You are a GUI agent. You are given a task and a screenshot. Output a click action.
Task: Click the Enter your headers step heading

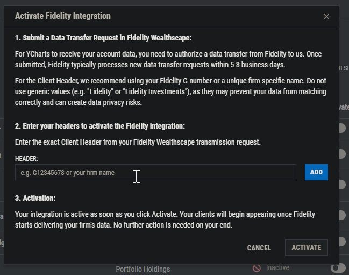pyautogui.click(x=100, y=126)
